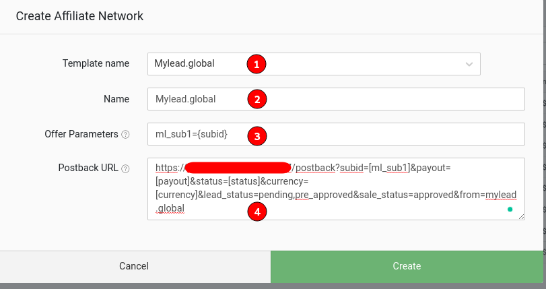
Task: Click the green dot indicator in Postback URL box
Action: coord(510,210)
